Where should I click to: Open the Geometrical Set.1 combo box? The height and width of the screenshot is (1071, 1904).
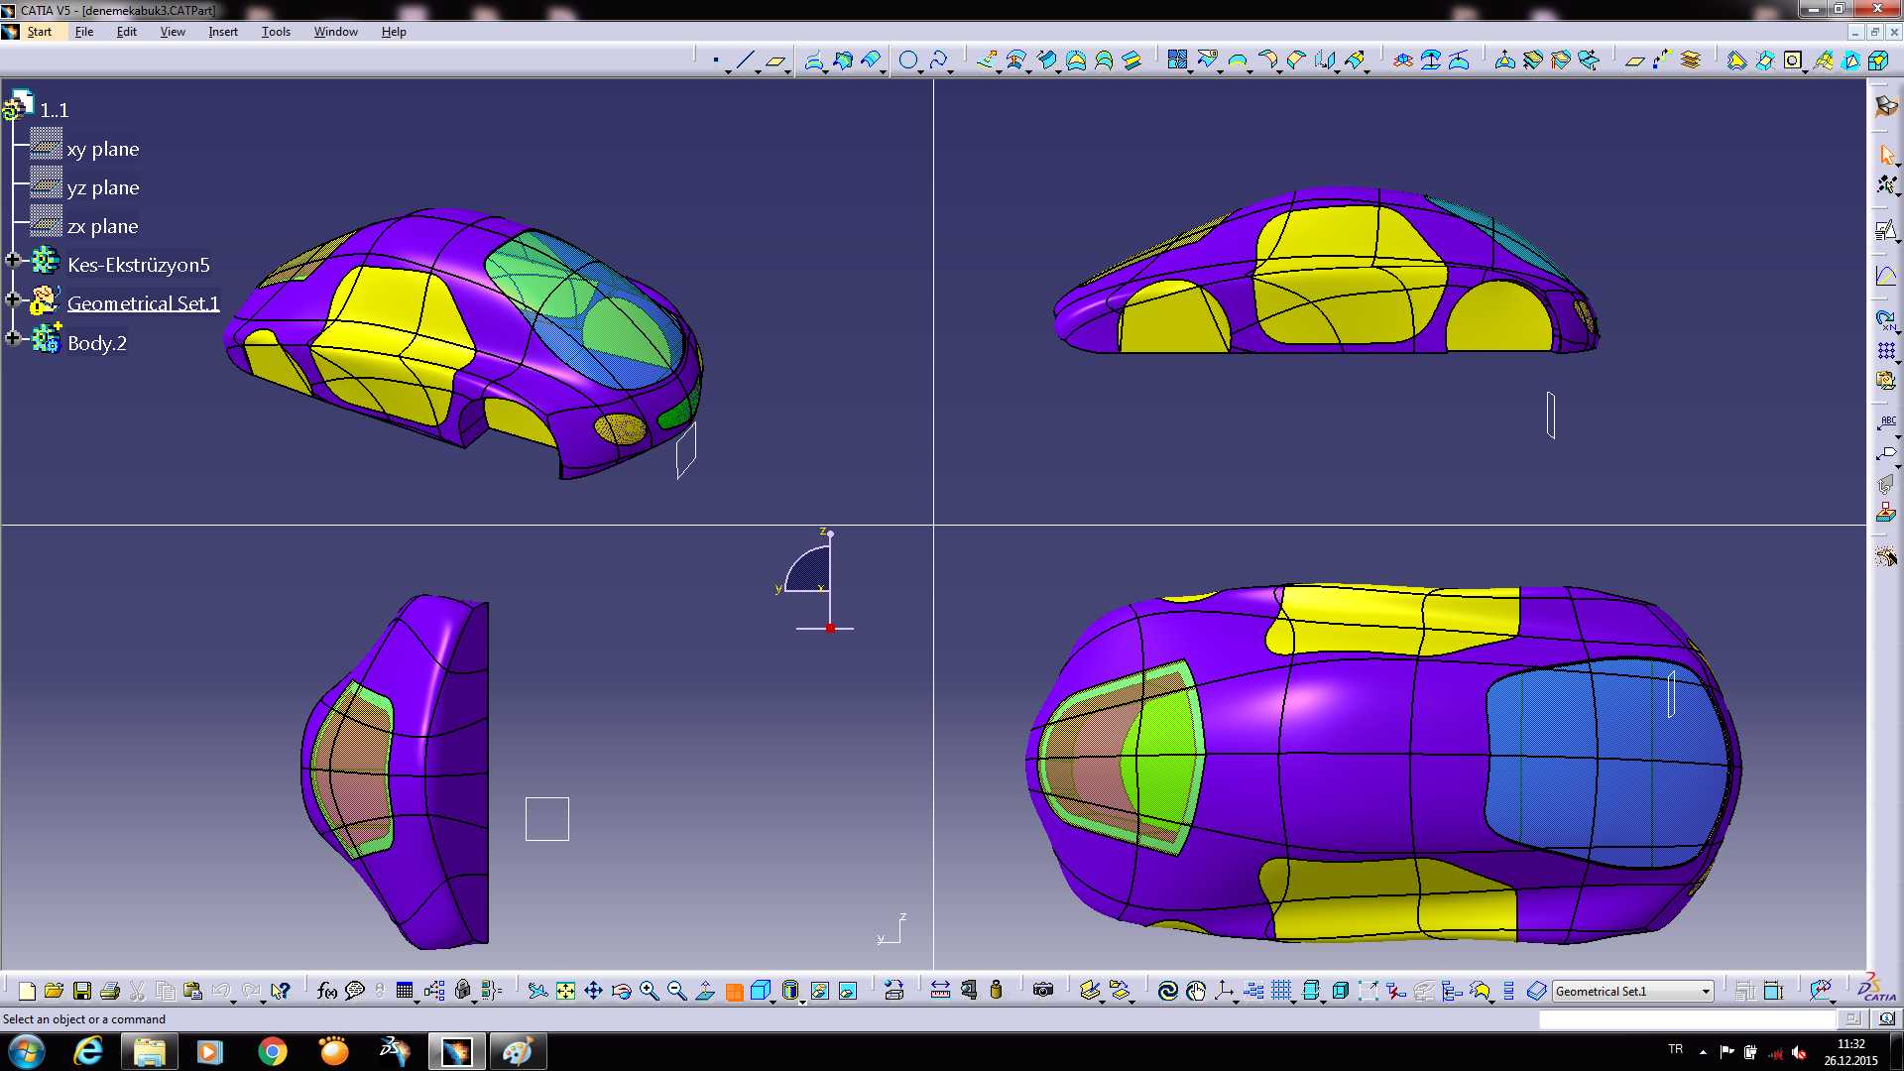pyautogui.click(x=1632, y=991)
